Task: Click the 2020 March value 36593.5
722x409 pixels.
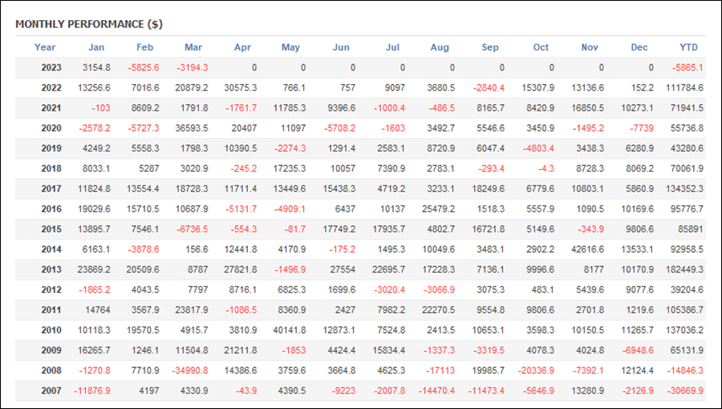Action: 192,128
